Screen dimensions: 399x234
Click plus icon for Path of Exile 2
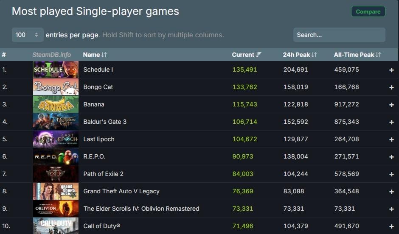tap(391, 174)
